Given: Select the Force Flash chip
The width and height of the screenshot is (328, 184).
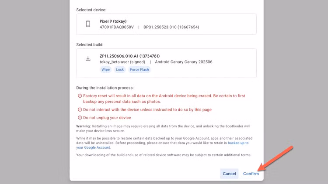Looking at the screenshot, I should 140,69.
